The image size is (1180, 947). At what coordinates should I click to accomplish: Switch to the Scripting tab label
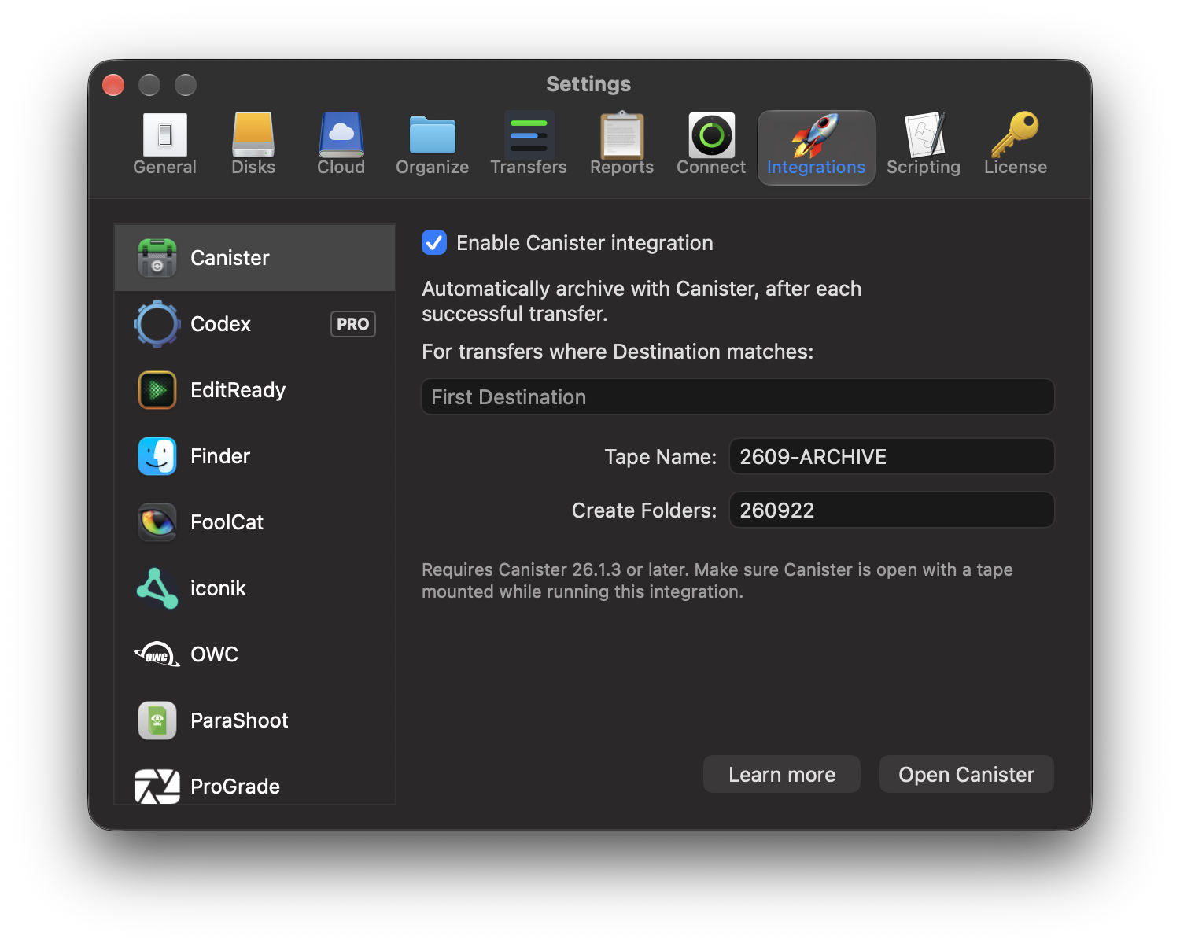924,168
